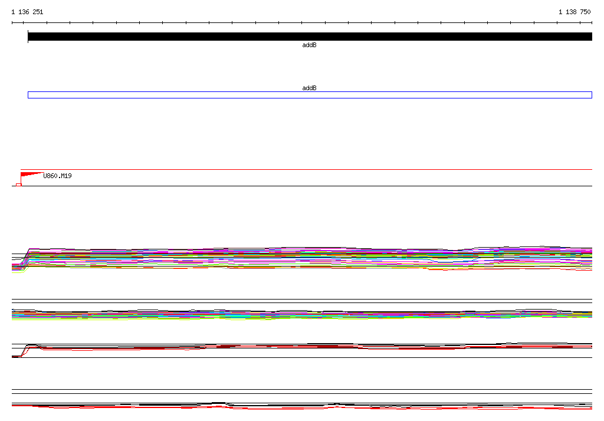The width and height of the screenshot is (604, 421).
Task: Click the U860.M19 transcript label
Action: click(x=57, y=176)
